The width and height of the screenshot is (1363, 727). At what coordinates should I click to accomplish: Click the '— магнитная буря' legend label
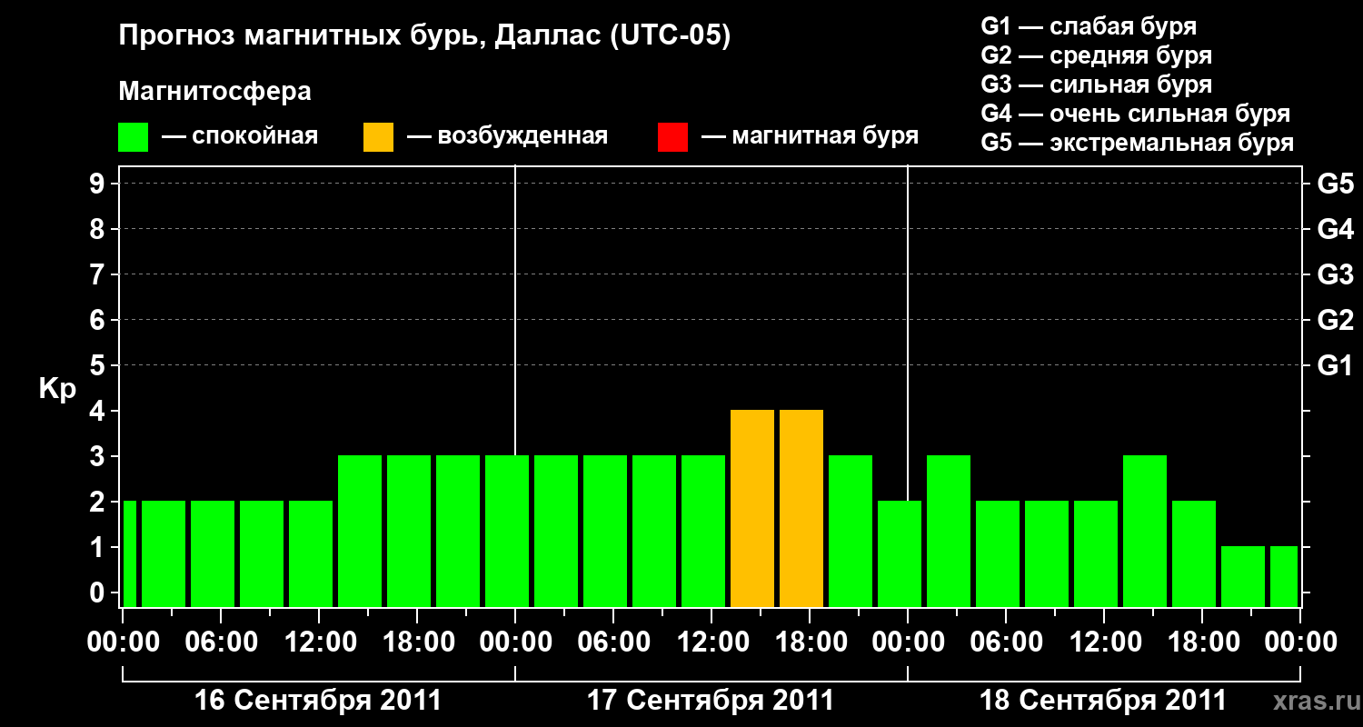point(811,136)
